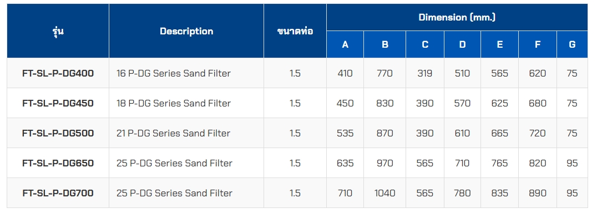Click the column D header
This screenshot has width=597, height=213.
tap(462, 44)
